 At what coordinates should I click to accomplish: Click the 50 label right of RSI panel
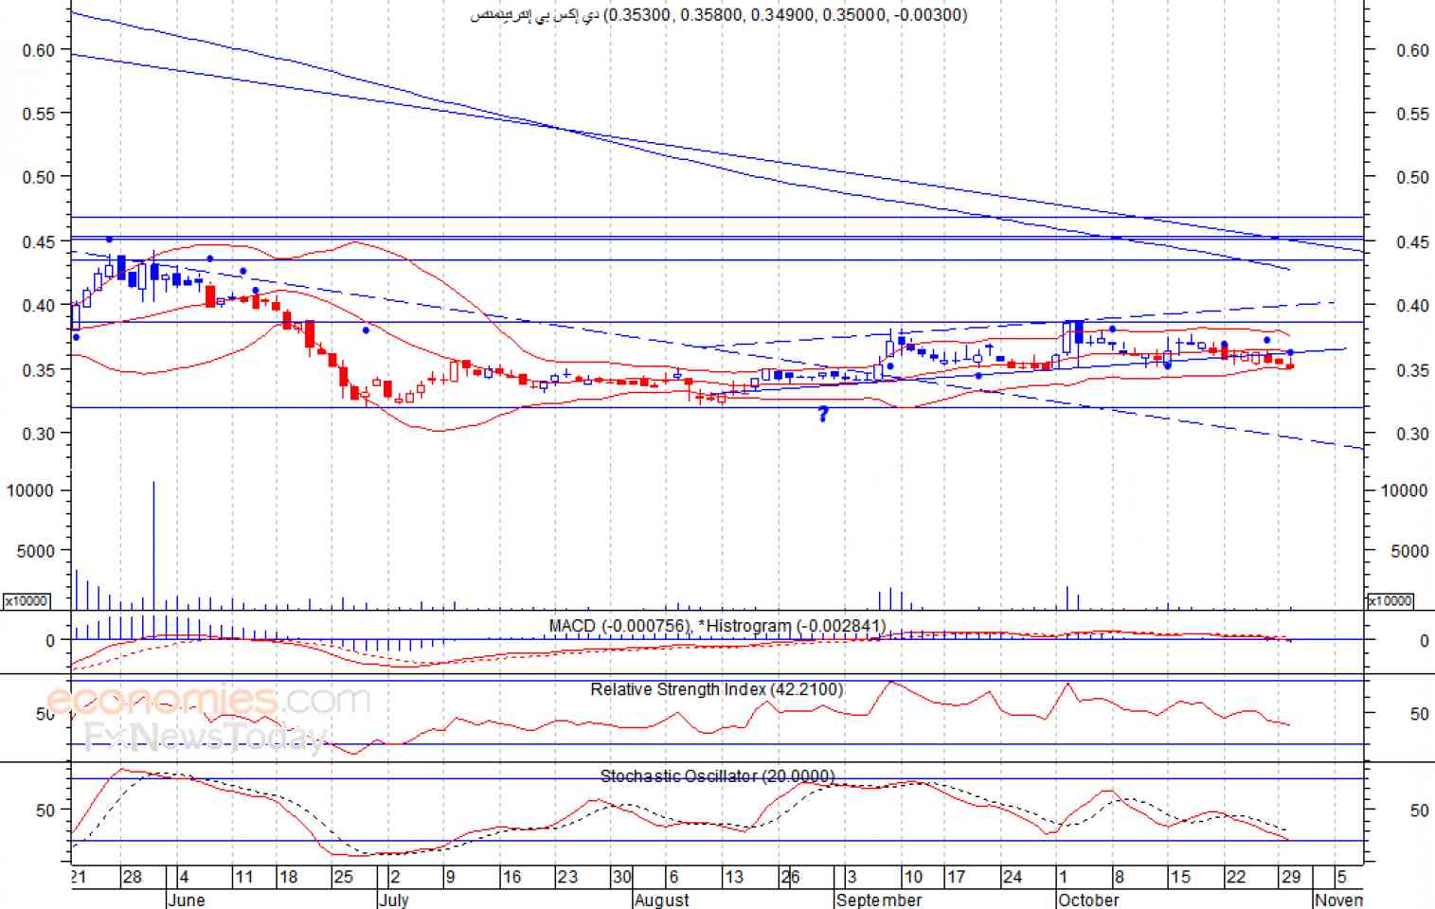point(1419,714)
